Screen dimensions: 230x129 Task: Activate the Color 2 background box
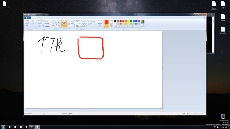pyautogui.click(x=111, y=24)
